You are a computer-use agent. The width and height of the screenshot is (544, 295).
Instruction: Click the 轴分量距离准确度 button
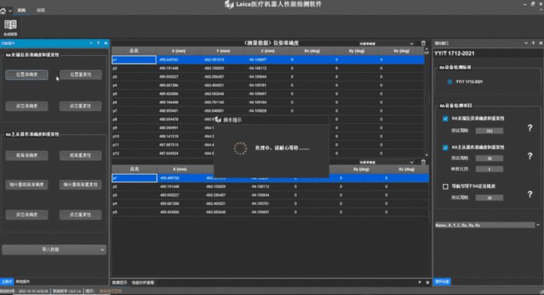26,185
